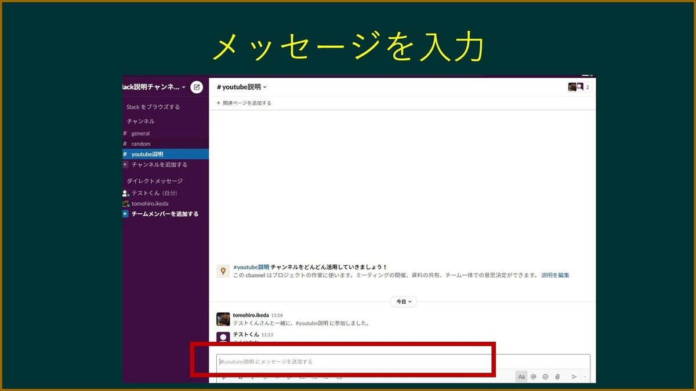Open the workspace menu for Slack説明チャンネル
This screenshot has height=391, width=696.
pos(154,86)
